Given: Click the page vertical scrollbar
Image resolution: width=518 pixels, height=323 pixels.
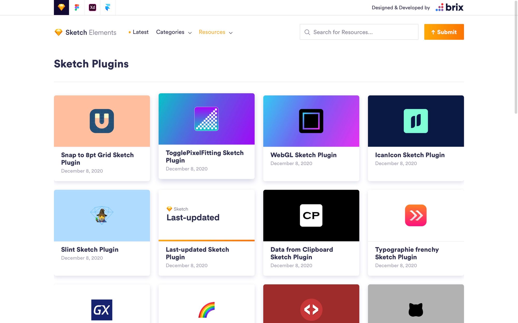Looking at the screenshot, I should tap(516, 57).
